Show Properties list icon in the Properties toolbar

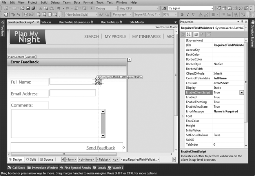click(x=196, y=34)
